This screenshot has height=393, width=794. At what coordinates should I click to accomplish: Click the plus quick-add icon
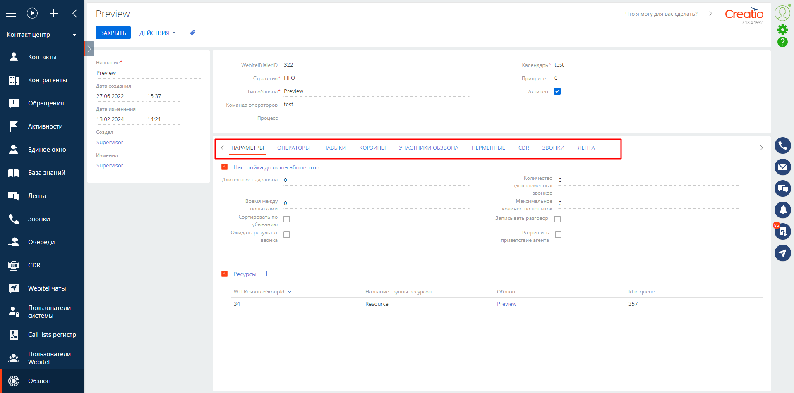click(54, 13)
